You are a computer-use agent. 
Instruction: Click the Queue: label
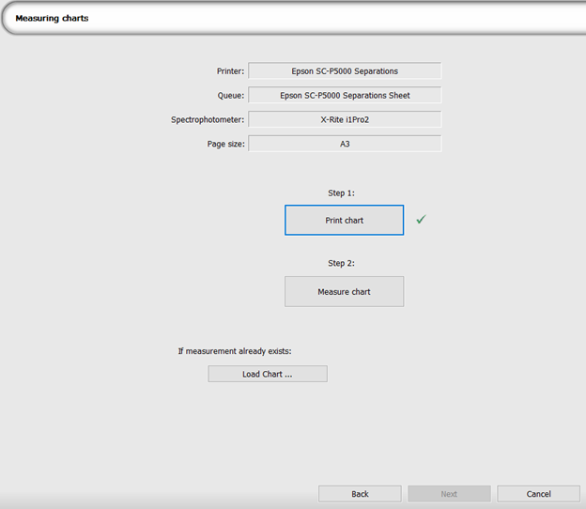[231, 95]
